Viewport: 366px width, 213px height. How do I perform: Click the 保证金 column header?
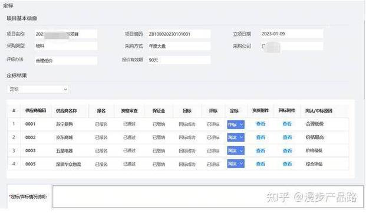(159, 111)
